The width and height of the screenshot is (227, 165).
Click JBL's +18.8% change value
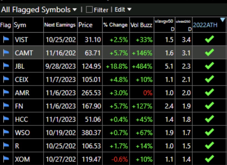pyautogui.click(x=117, y=66)
